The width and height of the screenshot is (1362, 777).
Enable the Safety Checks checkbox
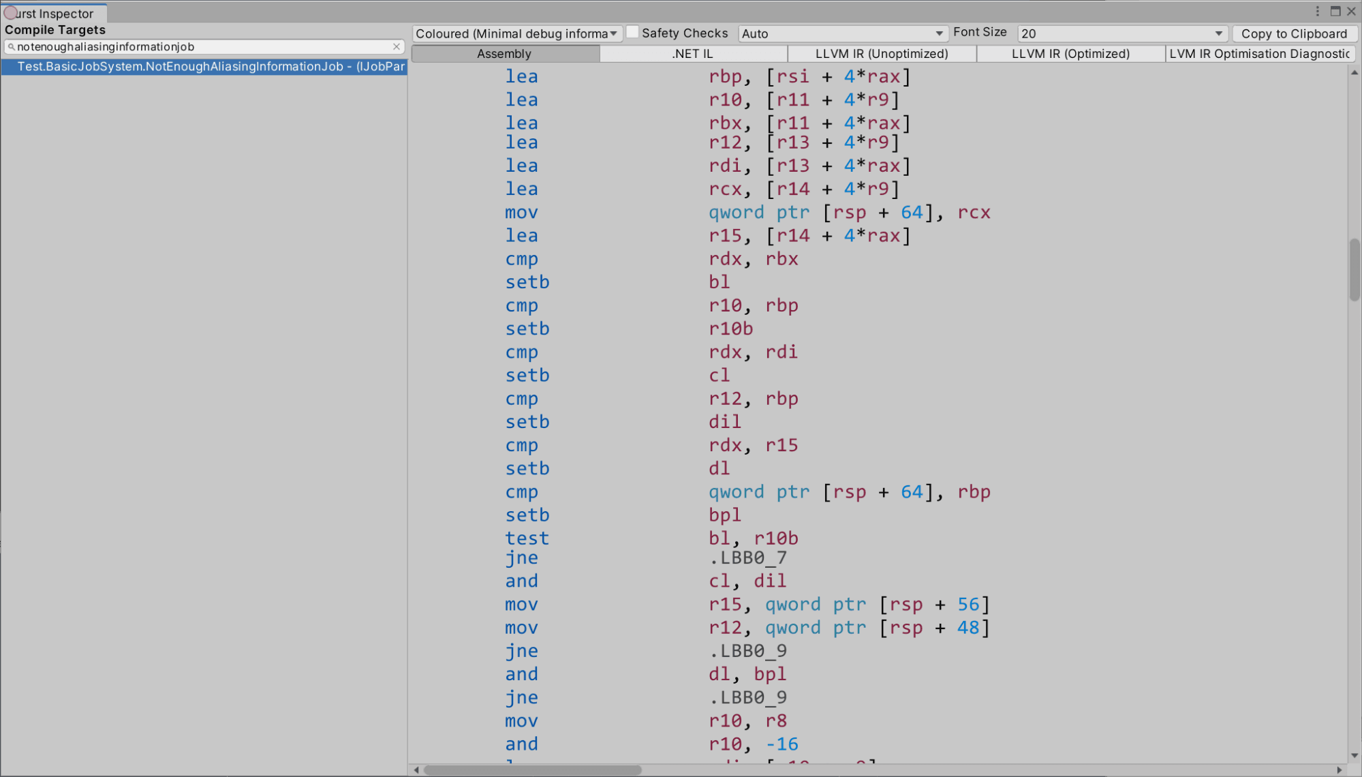click(x=632, y=32)
